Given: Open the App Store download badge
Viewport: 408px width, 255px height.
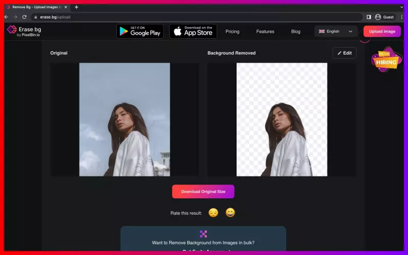Looking at the screenshot, I should (x=193, y=31).
